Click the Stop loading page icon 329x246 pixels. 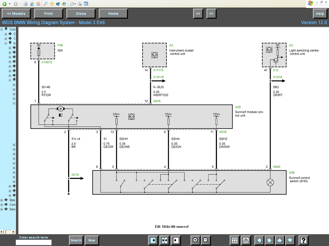click(25, 4)
